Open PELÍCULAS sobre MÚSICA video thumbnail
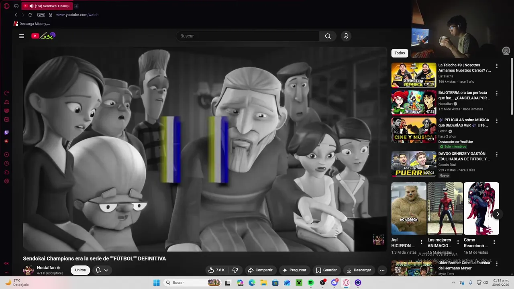 tap(414, 130)
